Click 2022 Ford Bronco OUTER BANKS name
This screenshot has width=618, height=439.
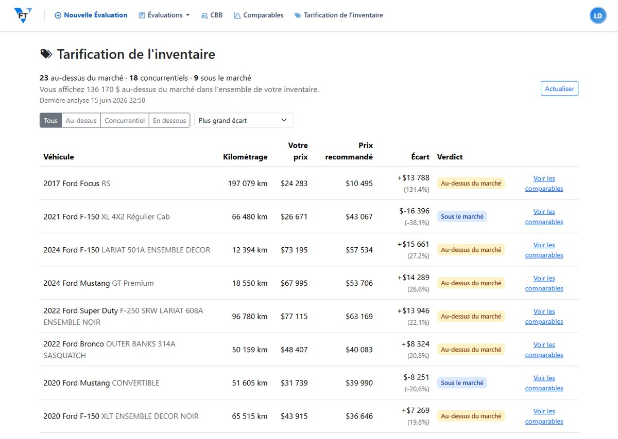109,350
